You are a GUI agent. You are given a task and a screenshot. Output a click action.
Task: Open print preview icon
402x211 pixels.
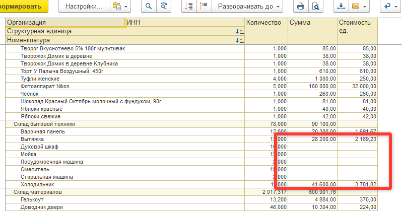coord(315,6)
